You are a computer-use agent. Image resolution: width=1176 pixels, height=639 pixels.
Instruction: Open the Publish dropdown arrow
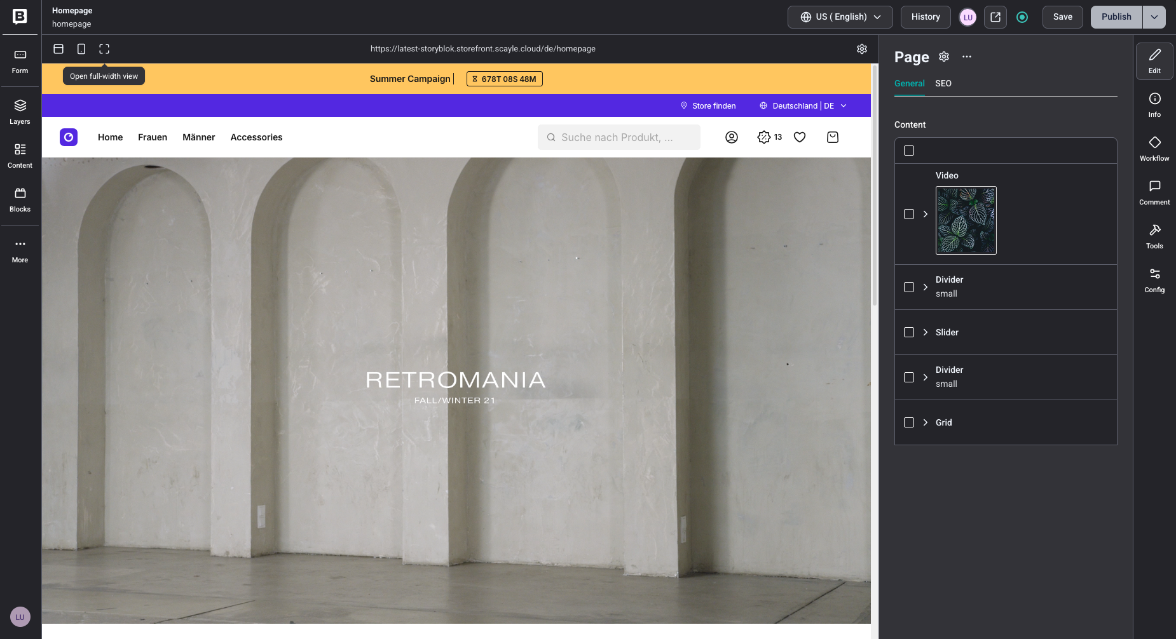pos(1154,17)
